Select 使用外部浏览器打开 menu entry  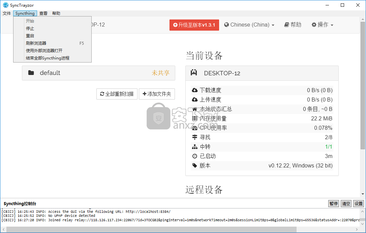pos(52,51)
